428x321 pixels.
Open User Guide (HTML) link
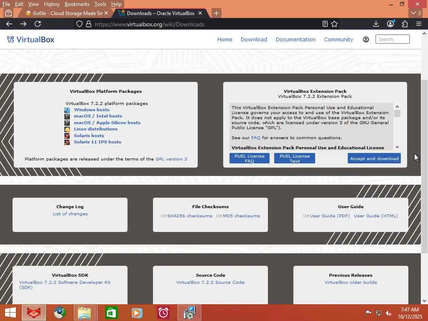[376, 216]
